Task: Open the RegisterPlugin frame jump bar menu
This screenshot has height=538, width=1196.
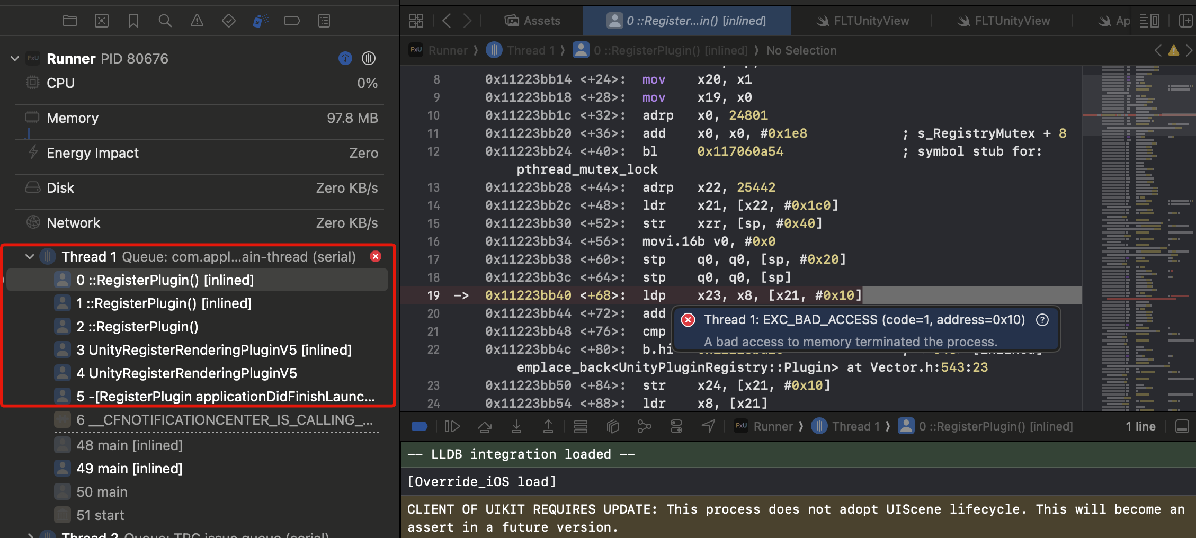Action: pyautogui.click(x=661, y=50)
